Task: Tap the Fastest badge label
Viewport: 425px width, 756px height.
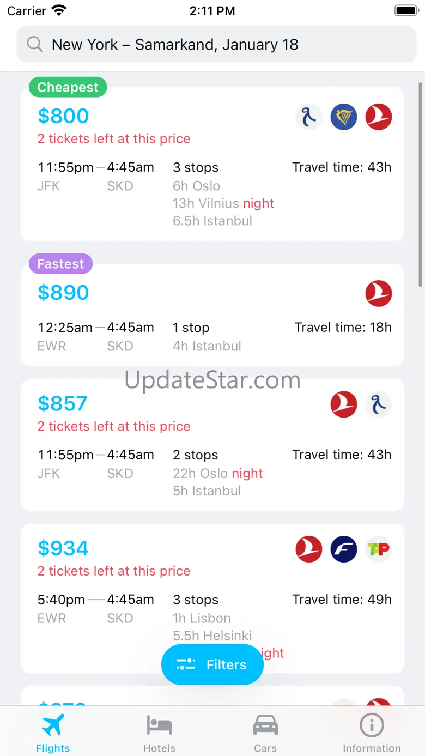Action: (60, 264)
